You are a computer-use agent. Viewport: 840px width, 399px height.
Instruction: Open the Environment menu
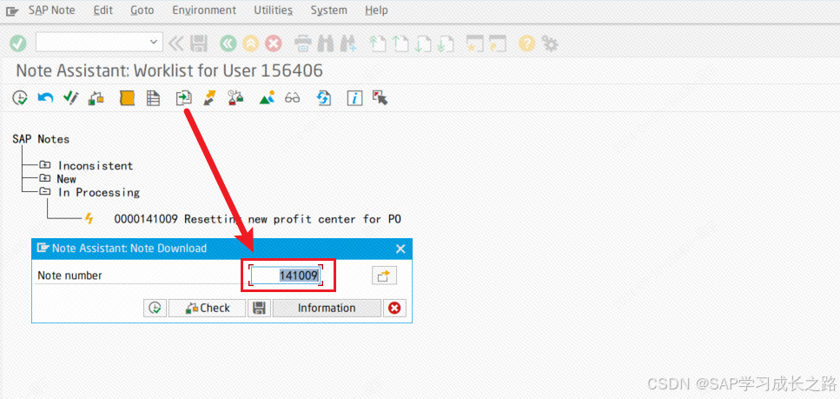(204, 10)
